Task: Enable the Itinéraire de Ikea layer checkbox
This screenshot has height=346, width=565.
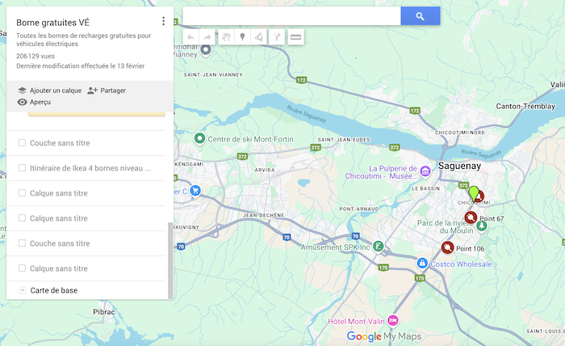Action: tap(22, 168)
